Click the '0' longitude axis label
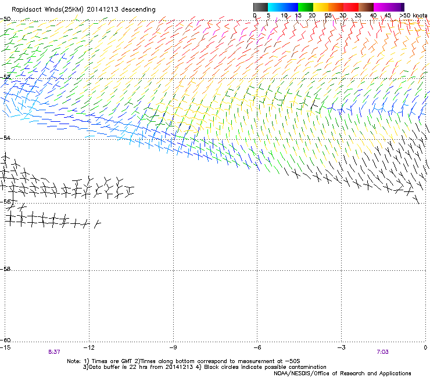The height and width of the screenshot is (377, 430). click(425, 347)
